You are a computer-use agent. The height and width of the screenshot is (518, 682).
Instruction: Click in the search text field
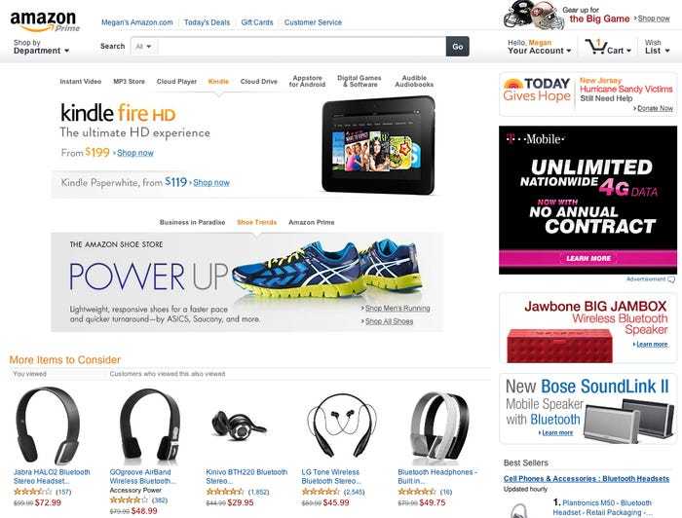[x=300, y=47]
